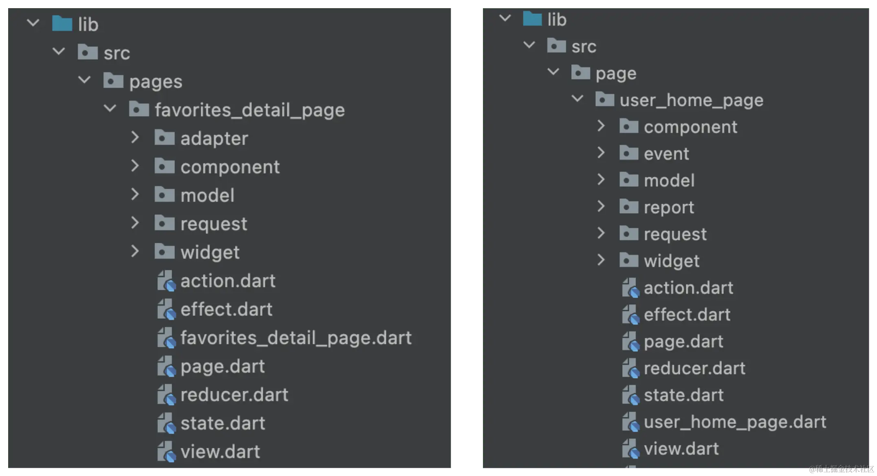Expand the left tree widget folder
This screenshot has height=476, width=877.
pyautogui.click(x=135, y=251)
